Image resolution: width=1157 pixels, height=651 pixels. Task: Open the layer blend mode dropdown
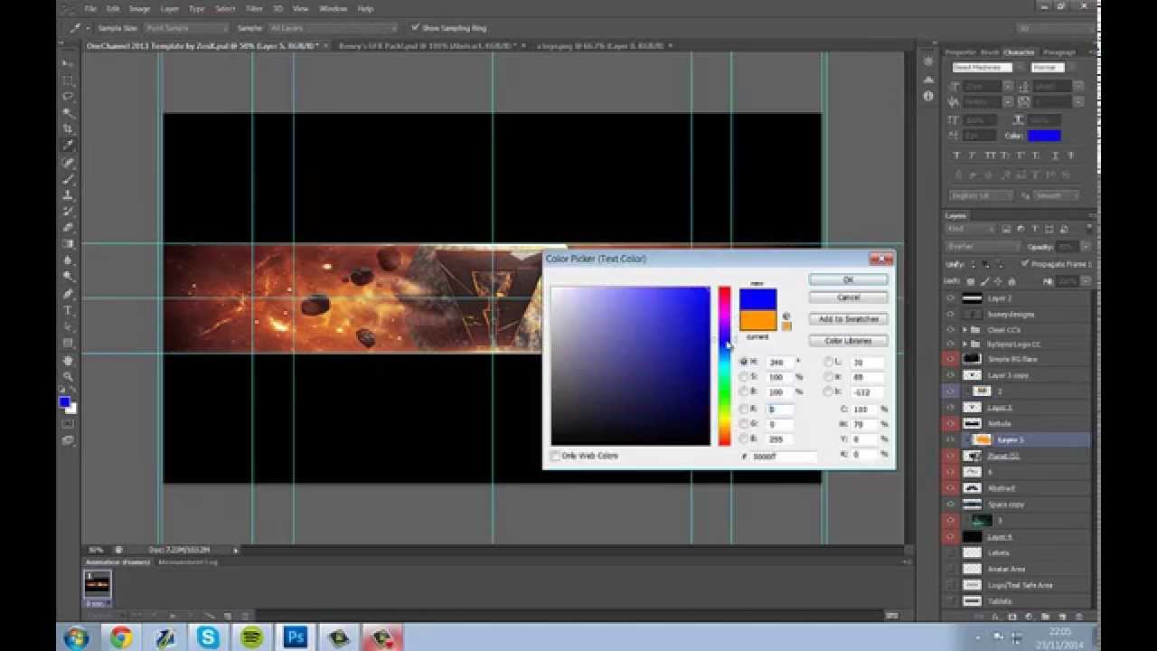point(983,246)
